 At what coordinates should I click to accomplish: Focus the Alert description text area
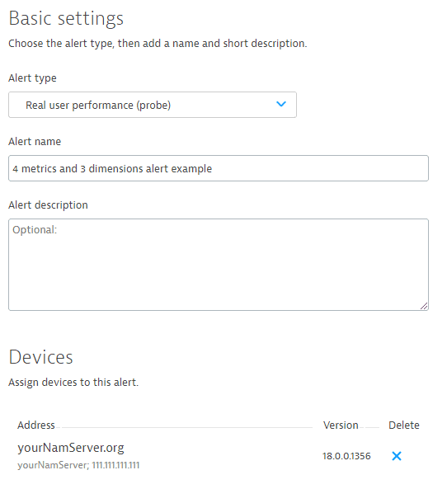point(219,265)
